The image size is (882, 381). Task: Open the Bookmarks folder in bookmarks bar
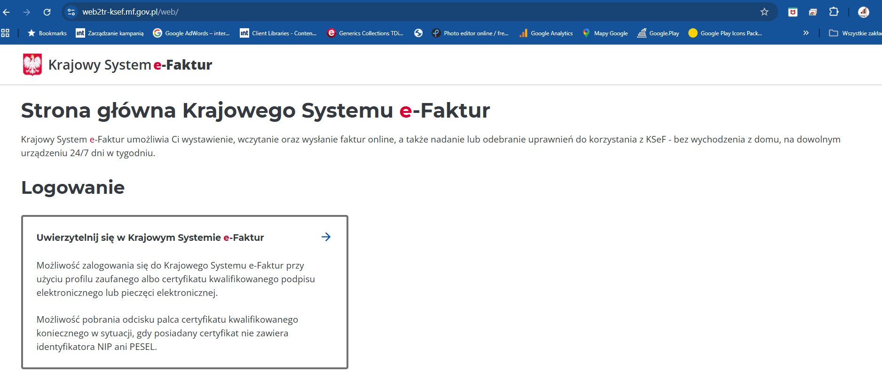click(x=47, y=33)
